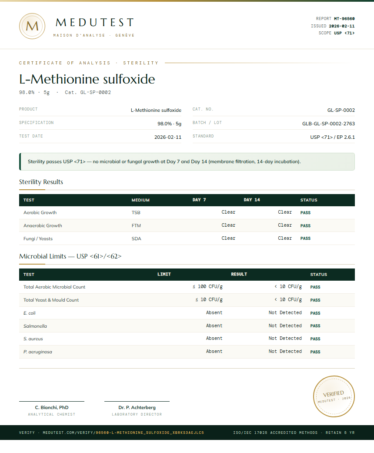
Task: Click the PASS status for Aerobic Growth
Action: (x=306, y=213)
